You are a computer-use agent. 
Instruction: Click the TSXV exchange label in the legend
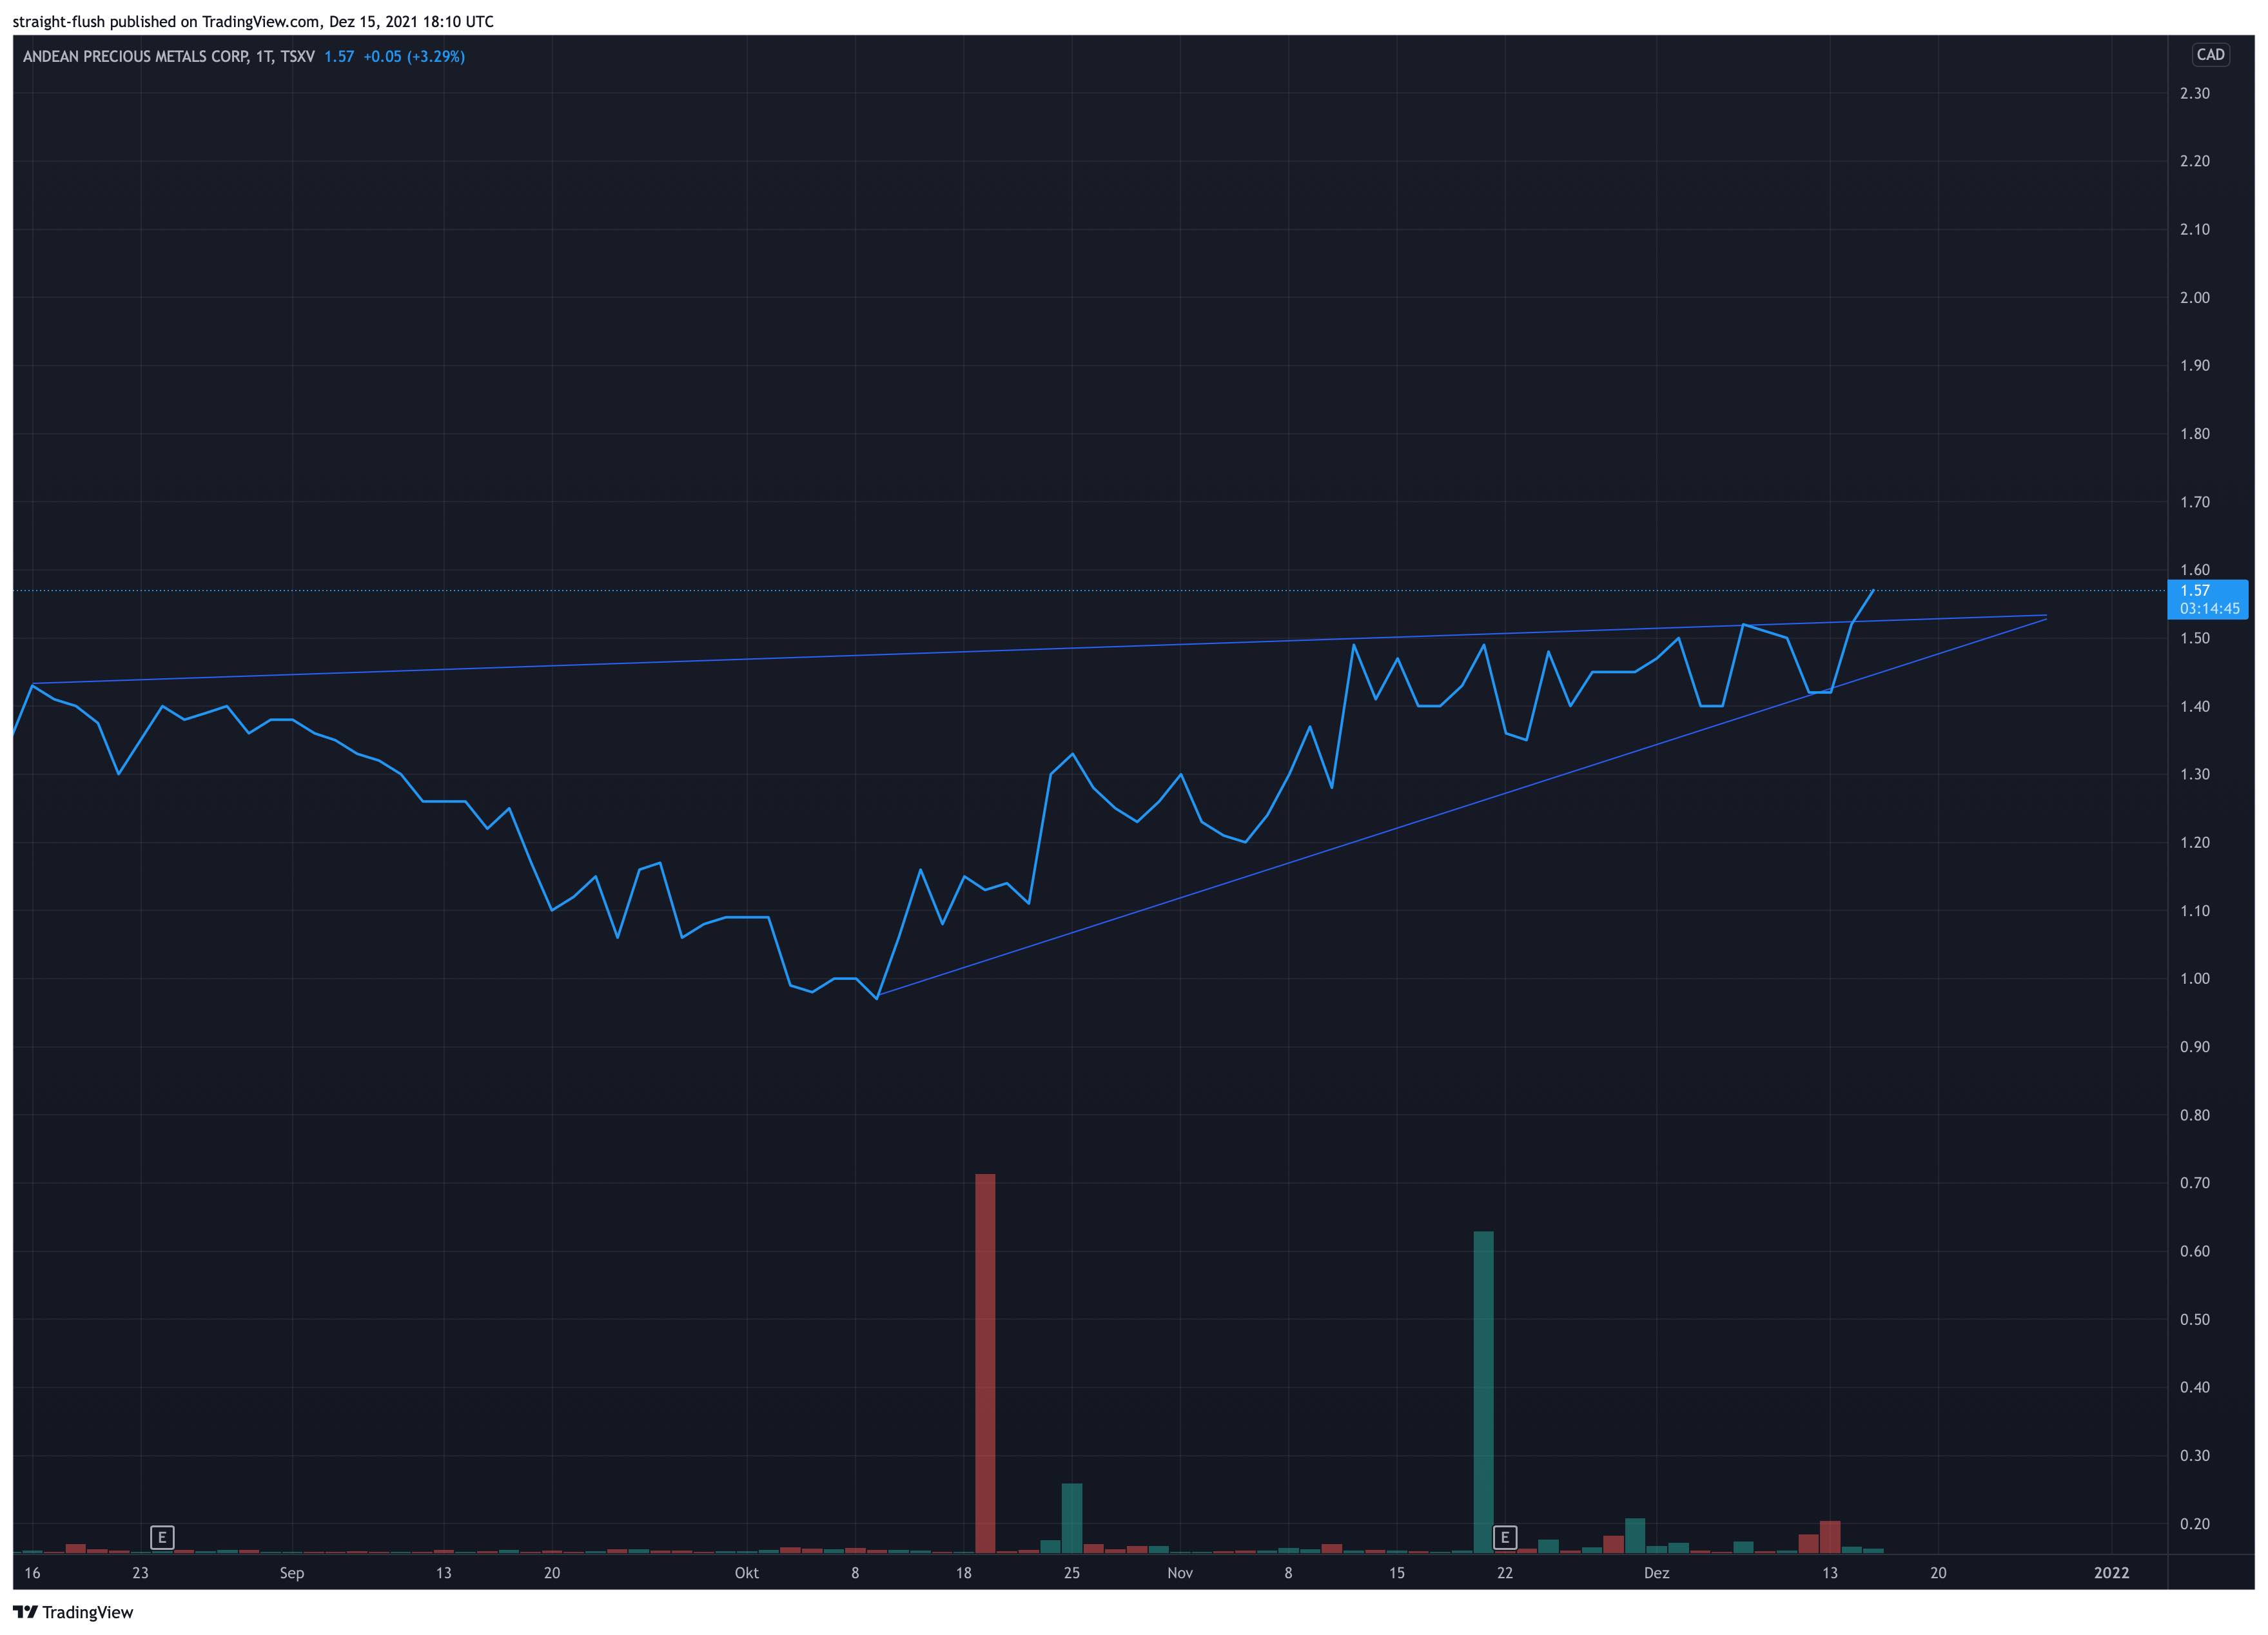click(x=298, y=57)
